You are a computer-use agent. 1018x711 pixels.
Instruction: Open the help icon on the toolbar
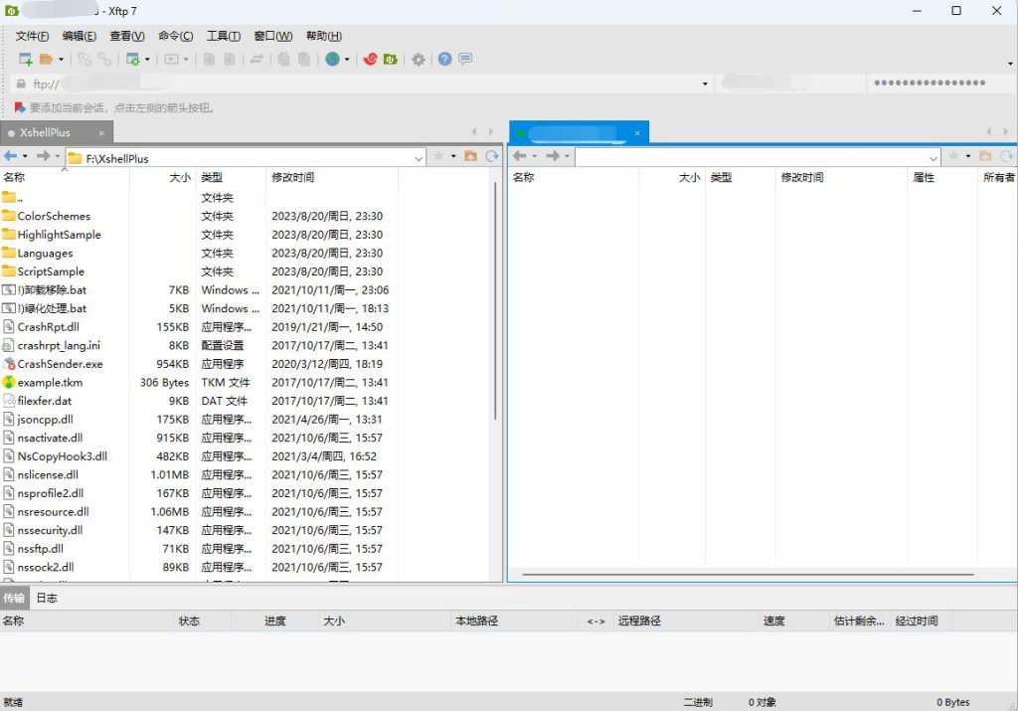[444, 58]
